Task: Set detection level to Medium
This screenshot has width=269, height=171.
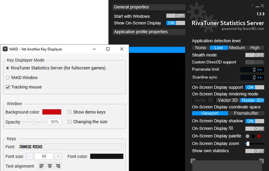Action: point(237,48)
